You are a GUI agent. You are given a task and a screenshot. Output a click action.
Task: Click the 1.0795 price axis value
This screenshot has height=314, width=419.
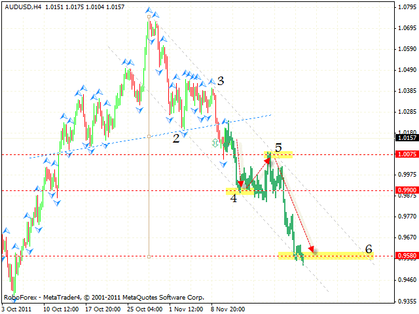pos(407,7)
